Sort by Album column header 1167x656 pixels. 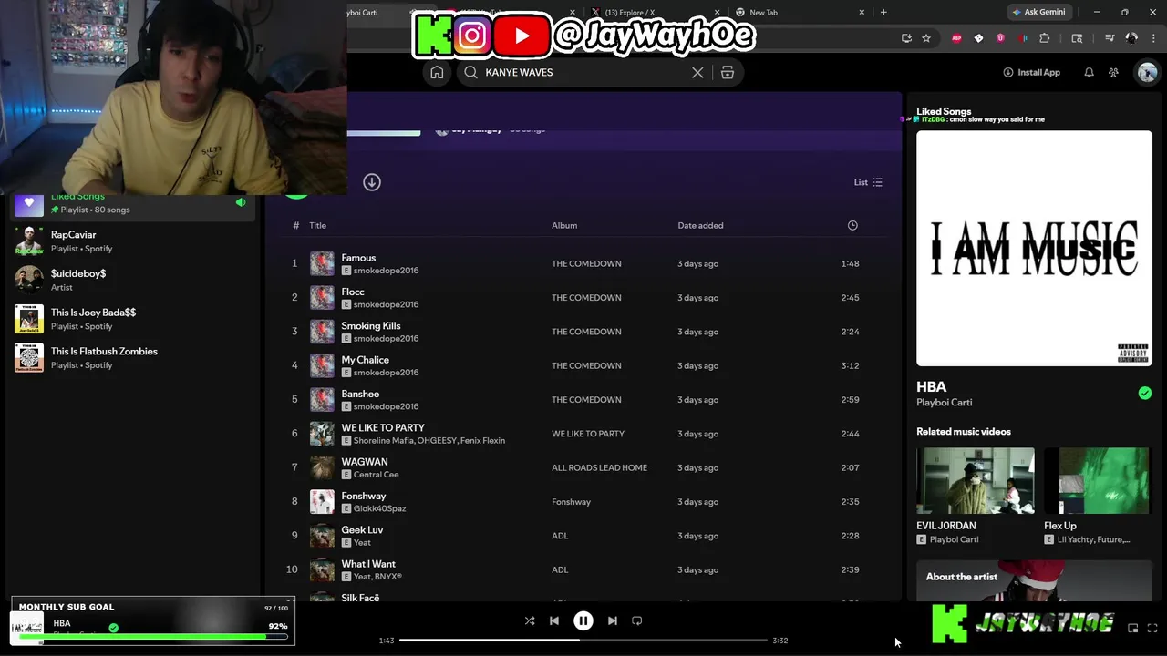pos(564,225)
